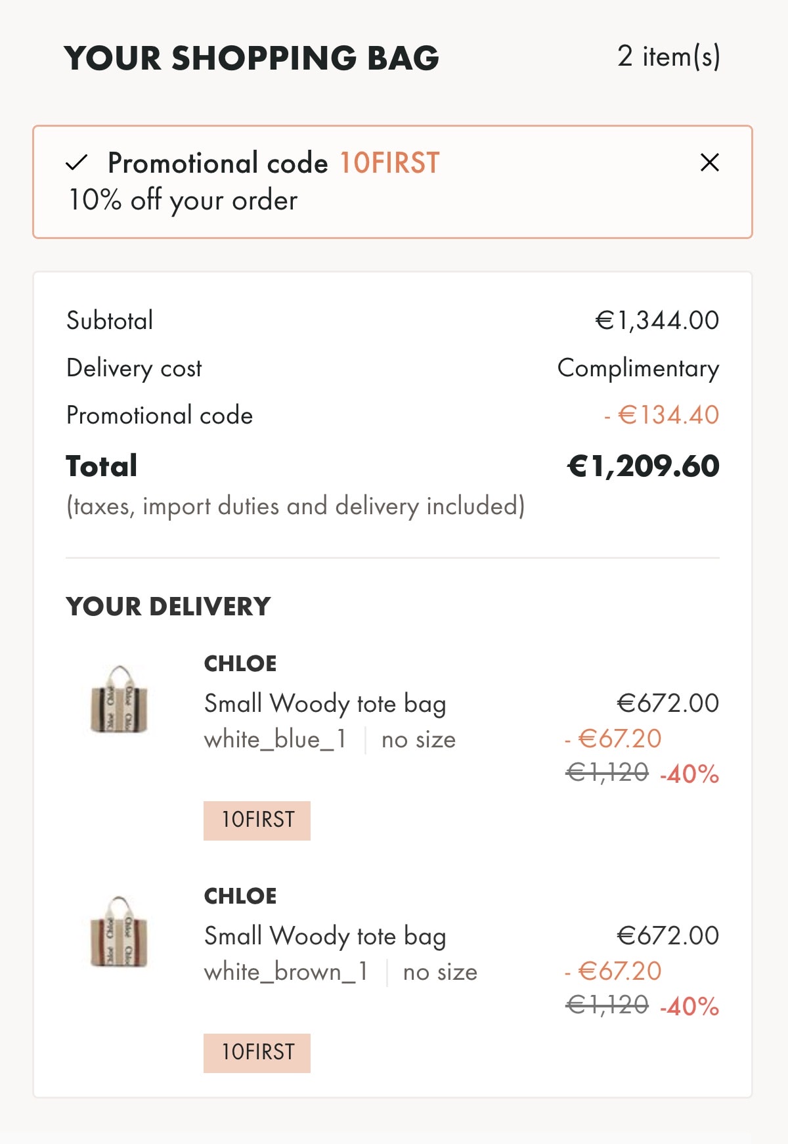Remove the 10FIRST promotional code with X
This screenshot has width=788, height=1144.
[x=709, y=162]
